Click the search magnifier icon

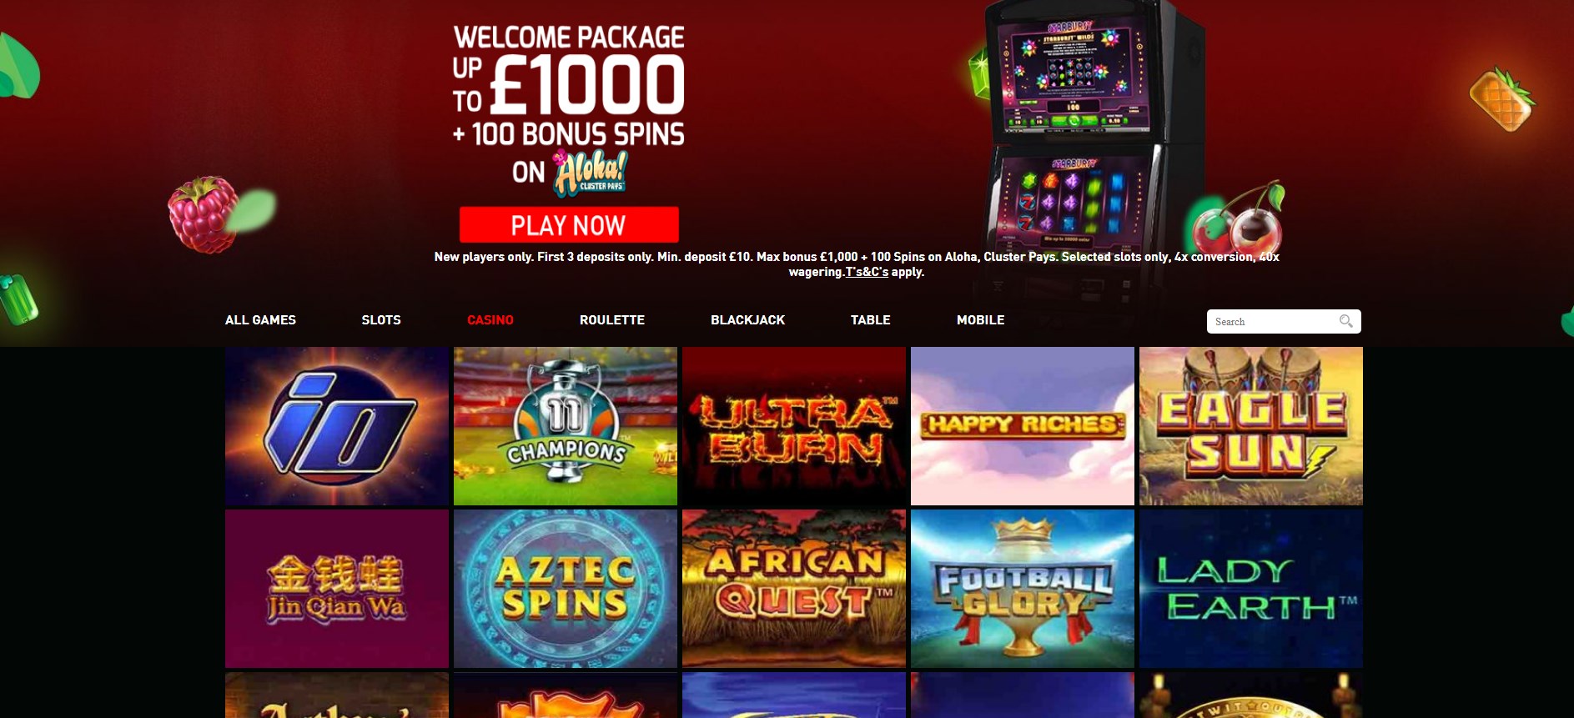tap(1345, 321)
